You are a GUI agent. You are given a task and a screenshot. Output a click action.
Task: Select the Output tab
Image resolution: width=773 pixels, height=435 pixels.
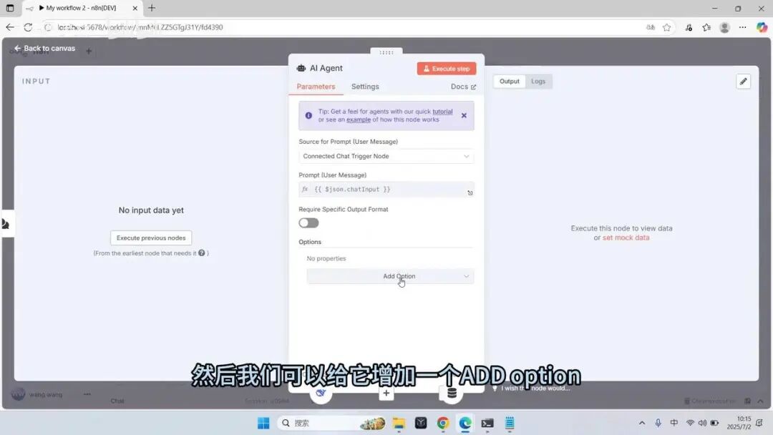(510, 82)
